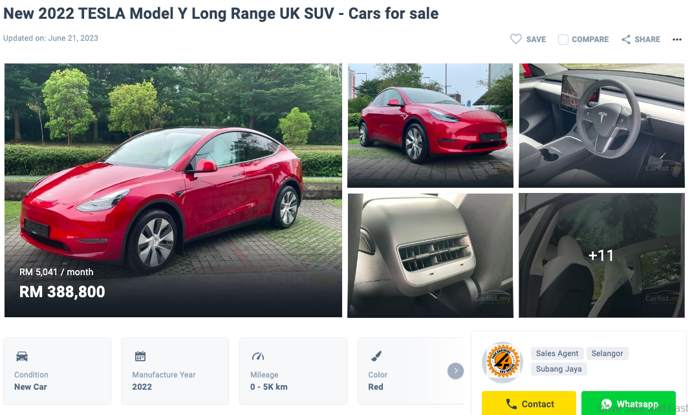Click the calendar Manufacture Year icon
This screenshot has height=415, width=692.
tap(140, 356)
